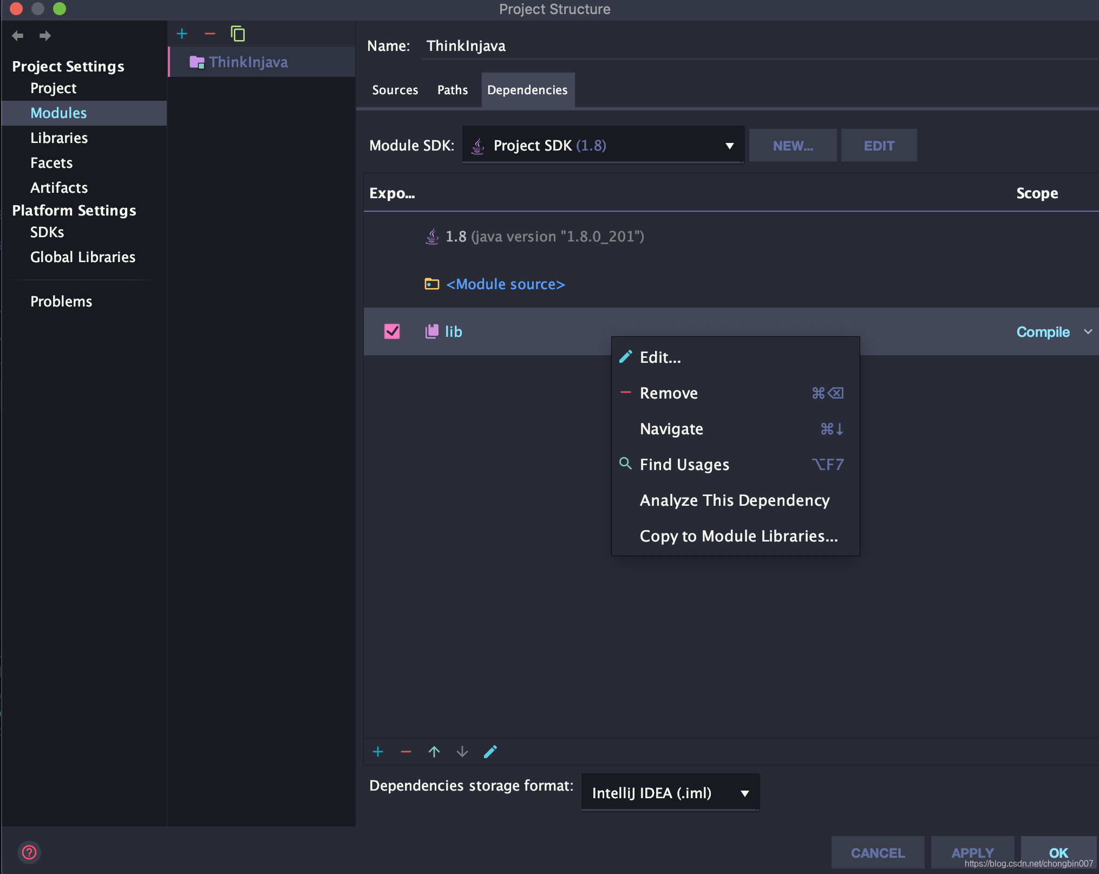Move dependency down with arrow icon
The width and height of the screenshot is (1099, 874).
pyautogui.click(x=462, y=752)
